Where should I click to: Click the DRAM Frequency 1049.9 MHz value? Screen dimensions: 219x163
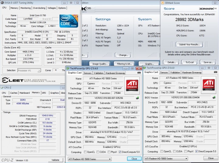(x=47, y=116)
